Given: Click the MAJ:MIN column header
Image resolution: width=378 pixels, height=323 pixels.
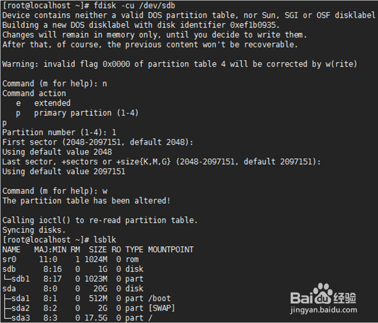Looking at the screenshot, I should 48,250.
